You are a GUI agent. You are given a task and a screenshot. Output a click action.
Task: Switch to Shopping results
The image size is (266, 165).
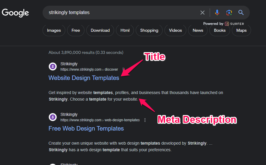pyautogui.click(x=149, y=30)
